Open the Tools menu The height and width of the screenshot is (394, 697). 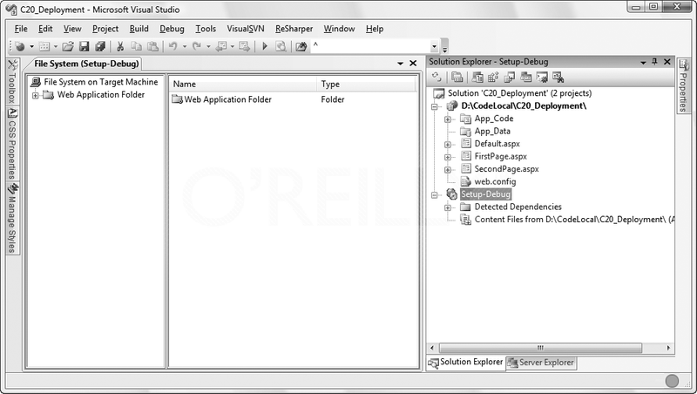(206, 29)
